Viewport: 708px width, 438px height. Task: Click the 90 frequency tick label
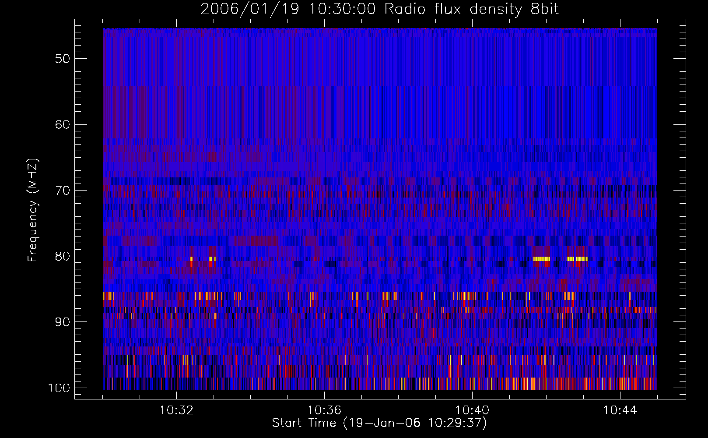pyautogui.click(x=63, y=322)
